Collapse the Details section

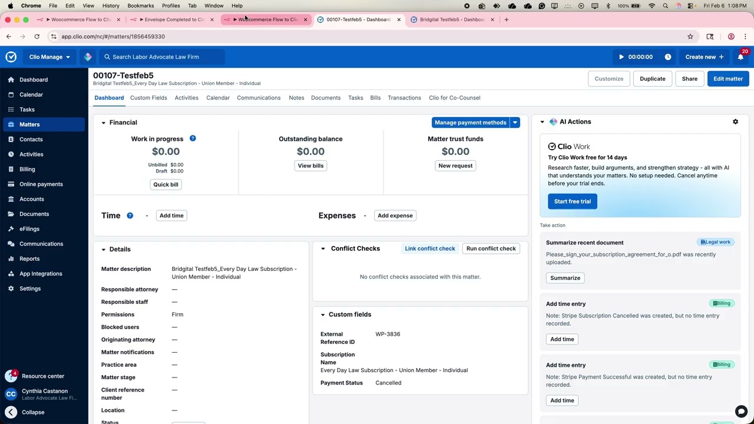click(x=103, y=250)
